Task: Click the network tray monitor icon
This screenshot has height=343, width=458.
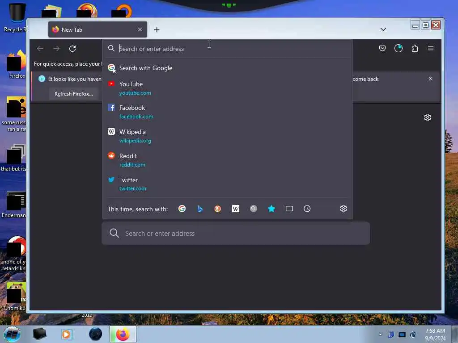Action: (402, 335)
